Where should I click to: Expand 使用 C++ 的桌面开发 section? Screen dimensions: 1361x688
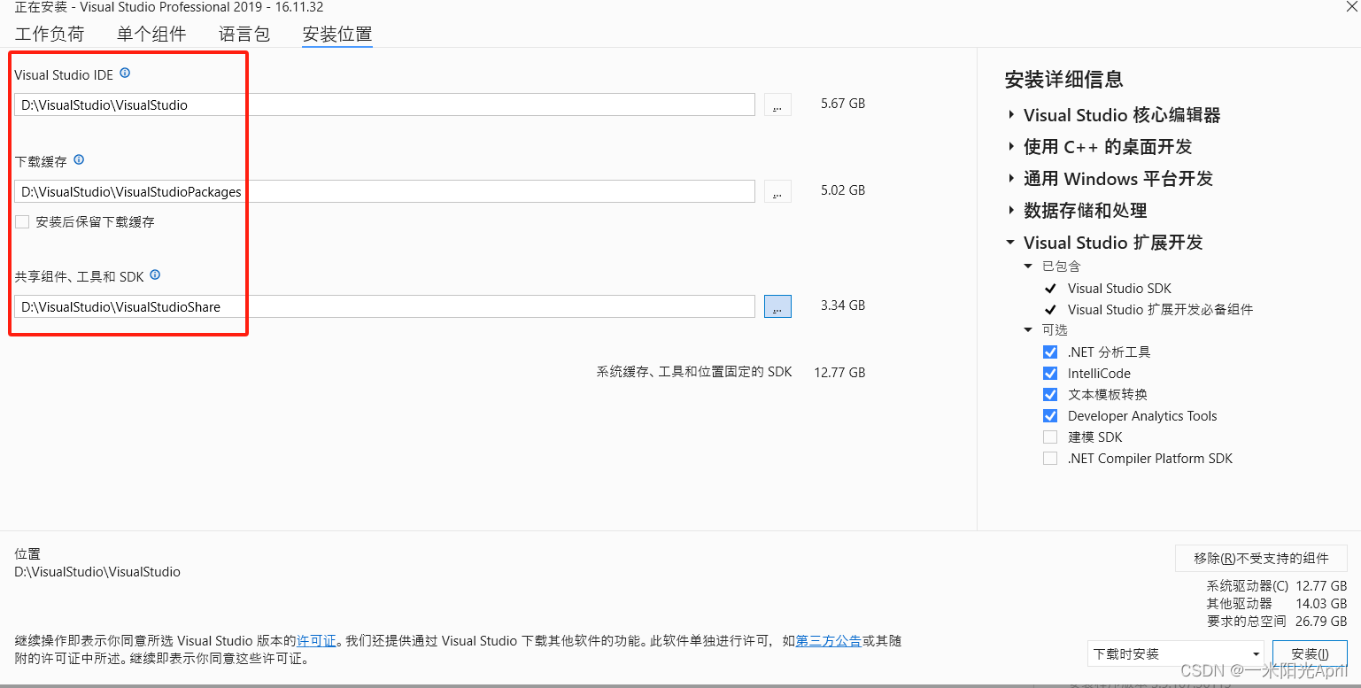1011,147
